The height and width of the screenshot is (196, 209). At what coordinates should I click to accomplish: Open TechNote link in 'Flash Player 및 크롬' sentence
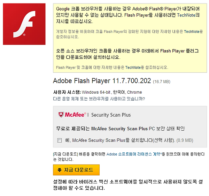point(133,67)
